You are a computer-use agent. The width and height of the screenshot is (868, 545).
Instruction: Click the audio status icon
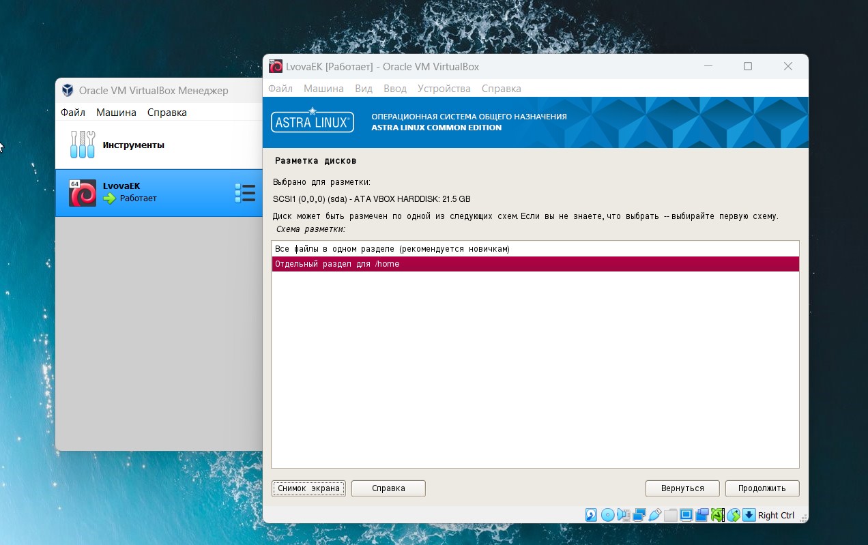[624, 515]
